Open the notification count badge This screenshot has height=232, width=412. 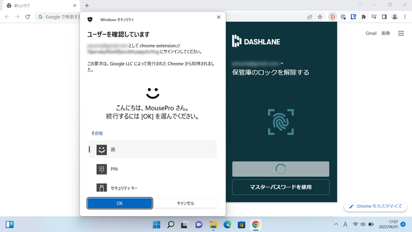(x=403, y=224)
